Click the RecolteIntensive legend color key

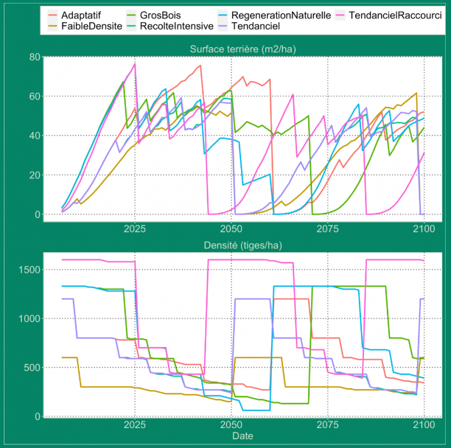click(x=132, y=26)
